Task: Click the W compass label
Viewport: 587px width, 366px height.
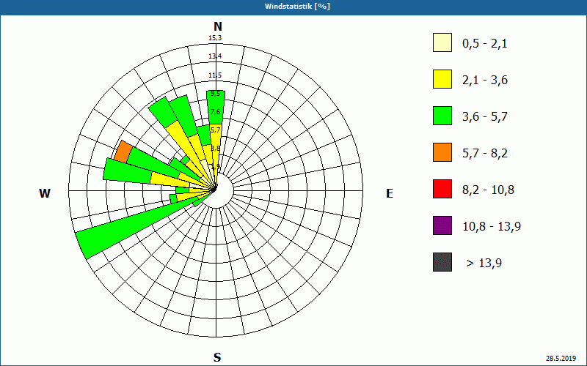Action: click(45, 193)
